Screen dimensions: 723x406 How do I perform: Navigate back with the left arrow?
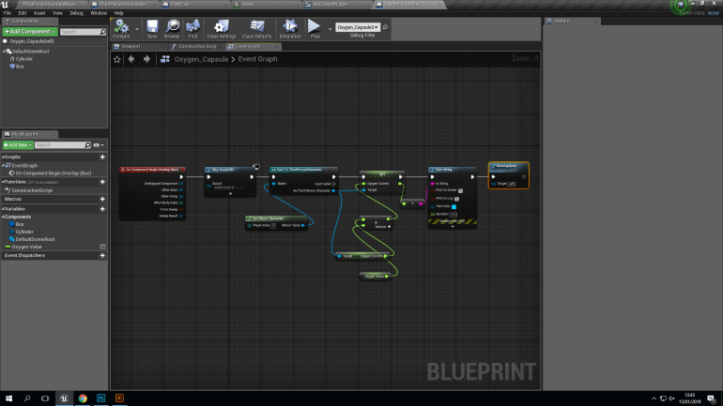click(x=131, y=59)
